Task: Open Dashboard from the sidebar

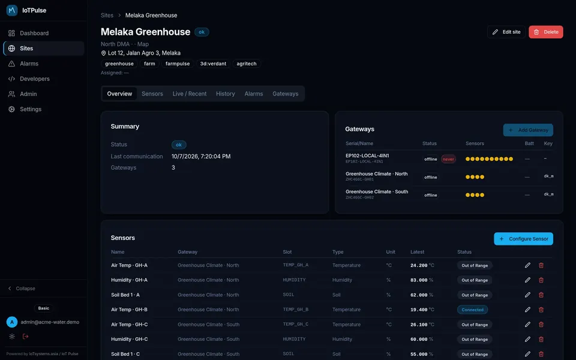Action: [x=43, y=33]
